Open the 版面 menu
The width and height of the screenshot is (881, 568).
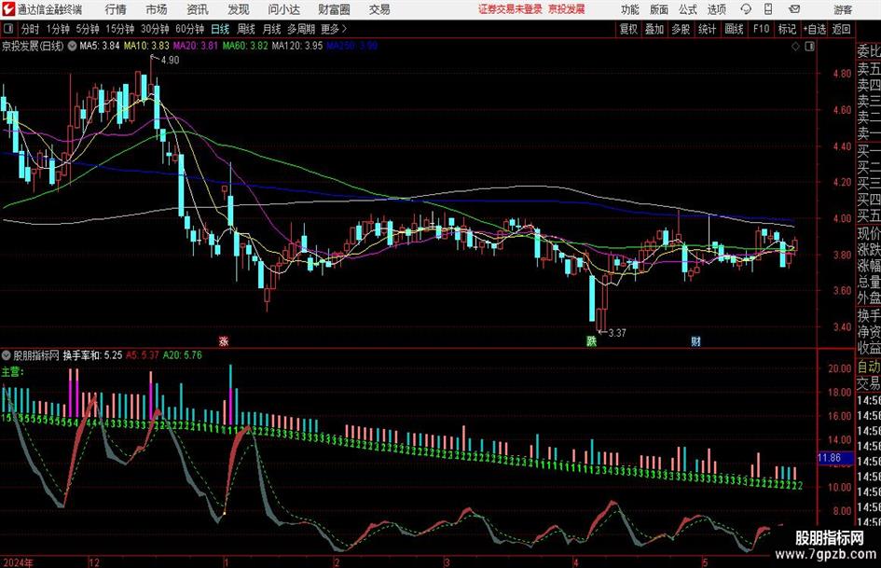[659, 9]
